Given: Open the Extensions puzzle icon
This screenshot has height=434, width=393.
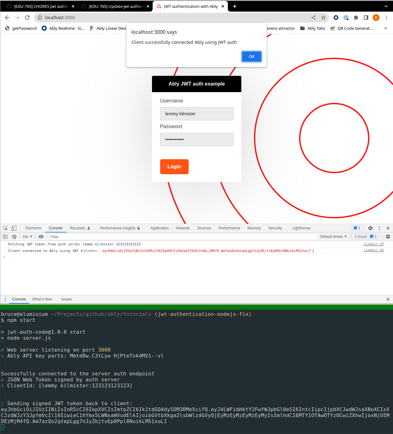Looking at the screenshot, I should [x=356, y=18].
